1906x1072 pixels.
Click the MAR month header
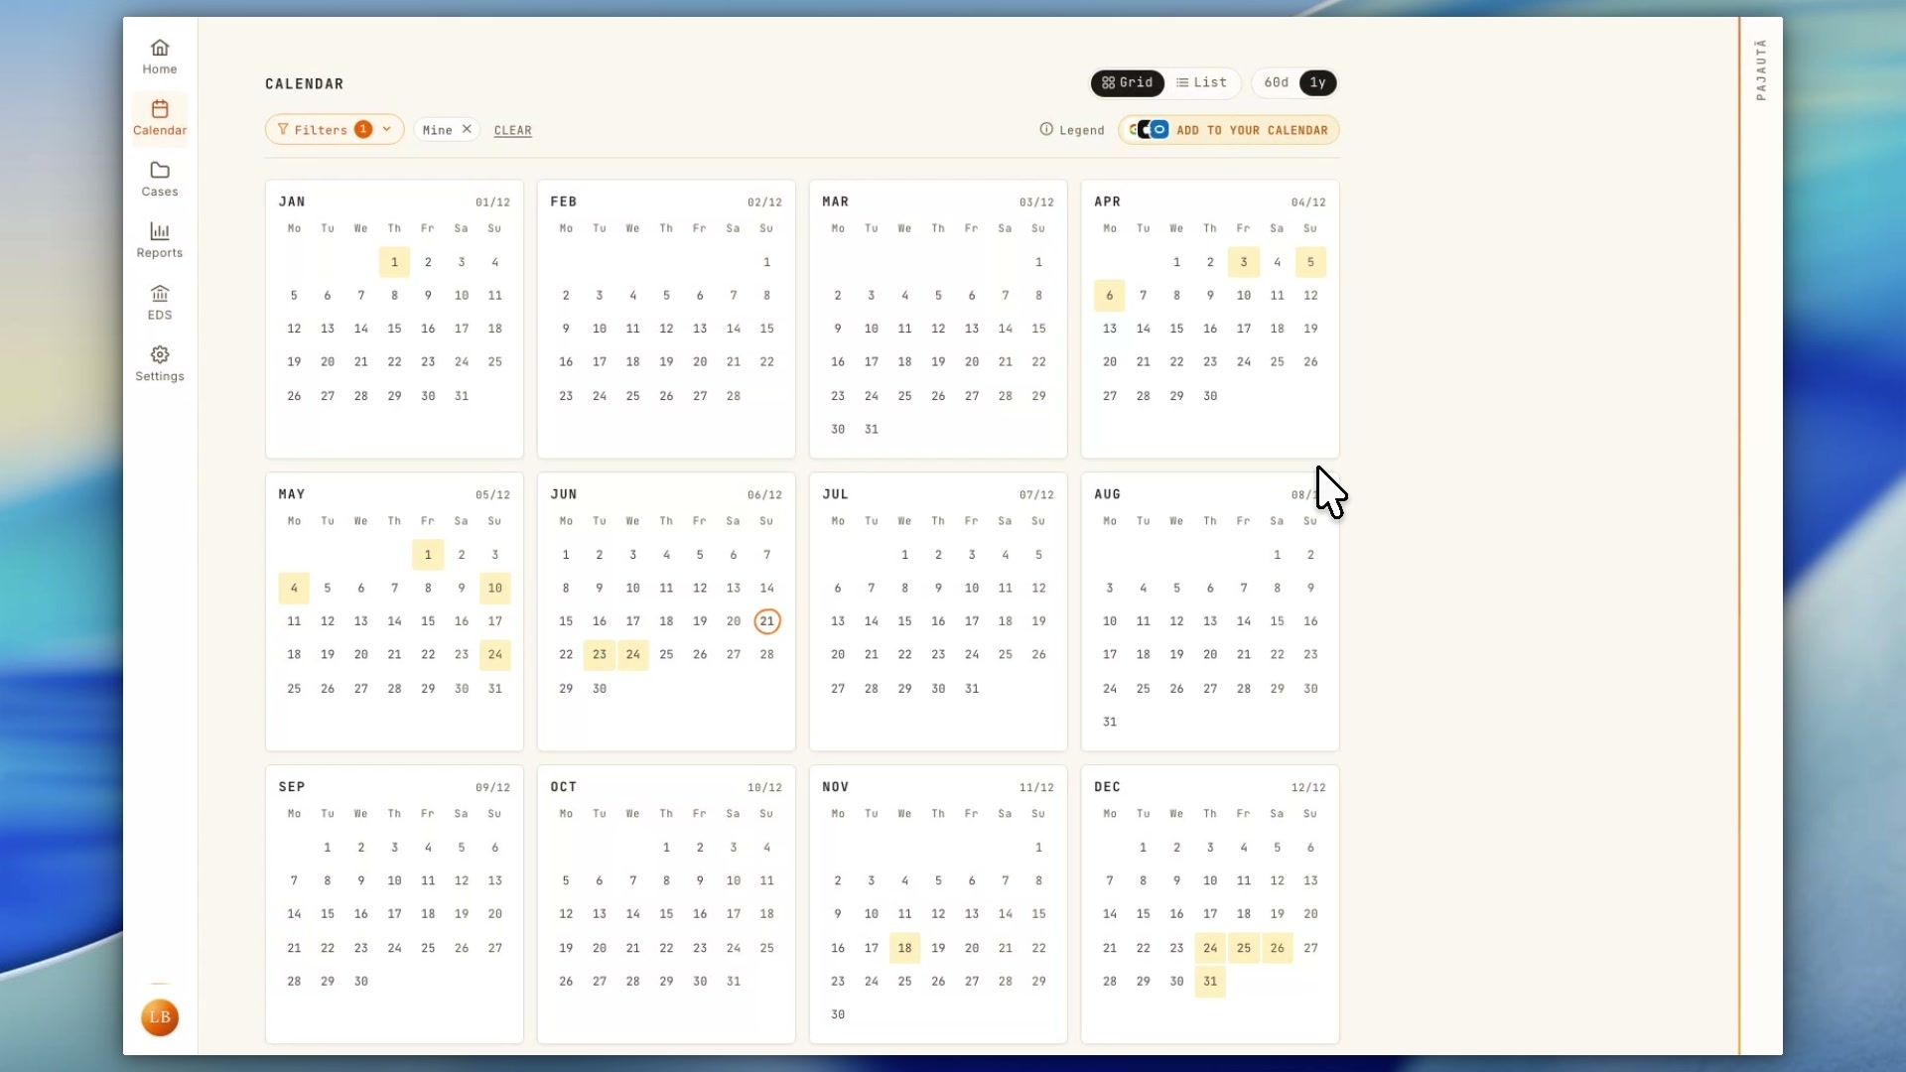[836, 201]
